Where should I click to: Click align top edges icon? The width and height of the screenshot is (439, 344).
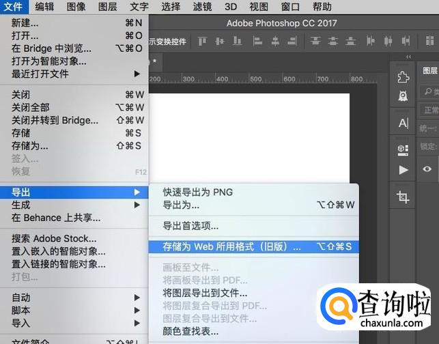(x=202, y=42)
